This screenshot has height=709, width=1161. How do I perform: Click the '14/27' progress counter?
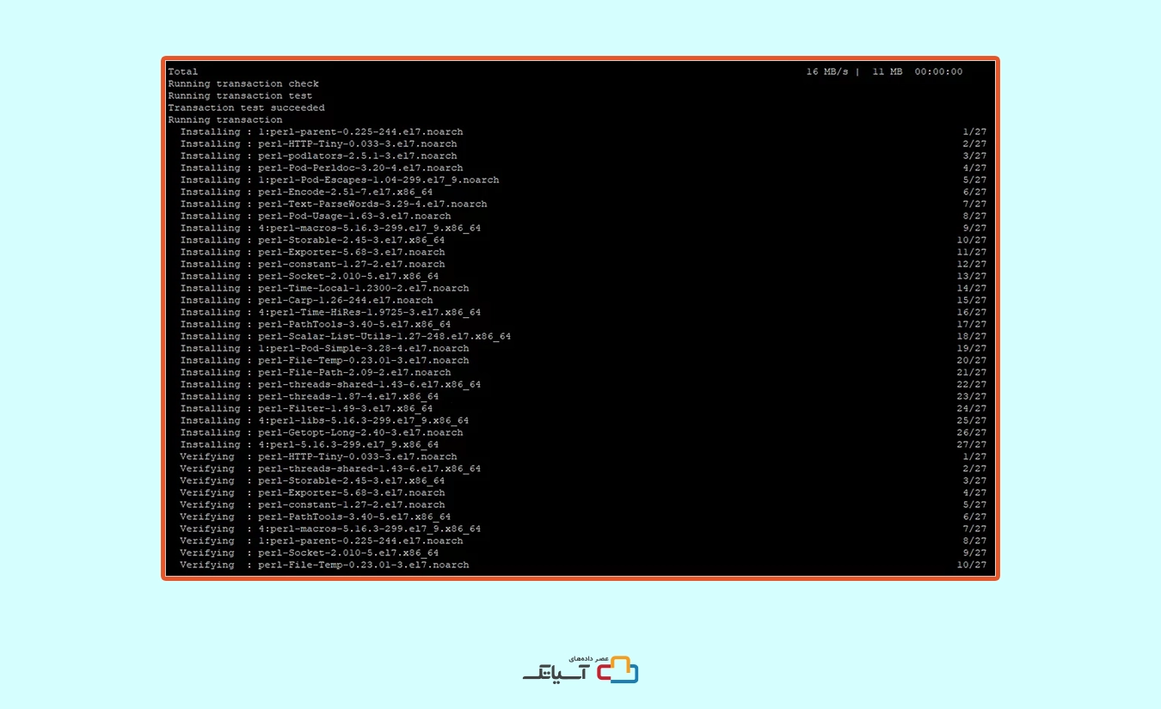pyautogui.click(x=972, y=289)
